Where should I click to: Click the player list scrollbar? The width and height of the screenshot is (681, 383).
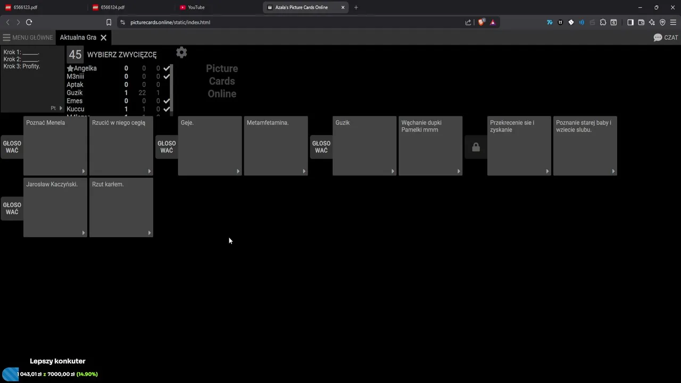[x=172, y=88]
